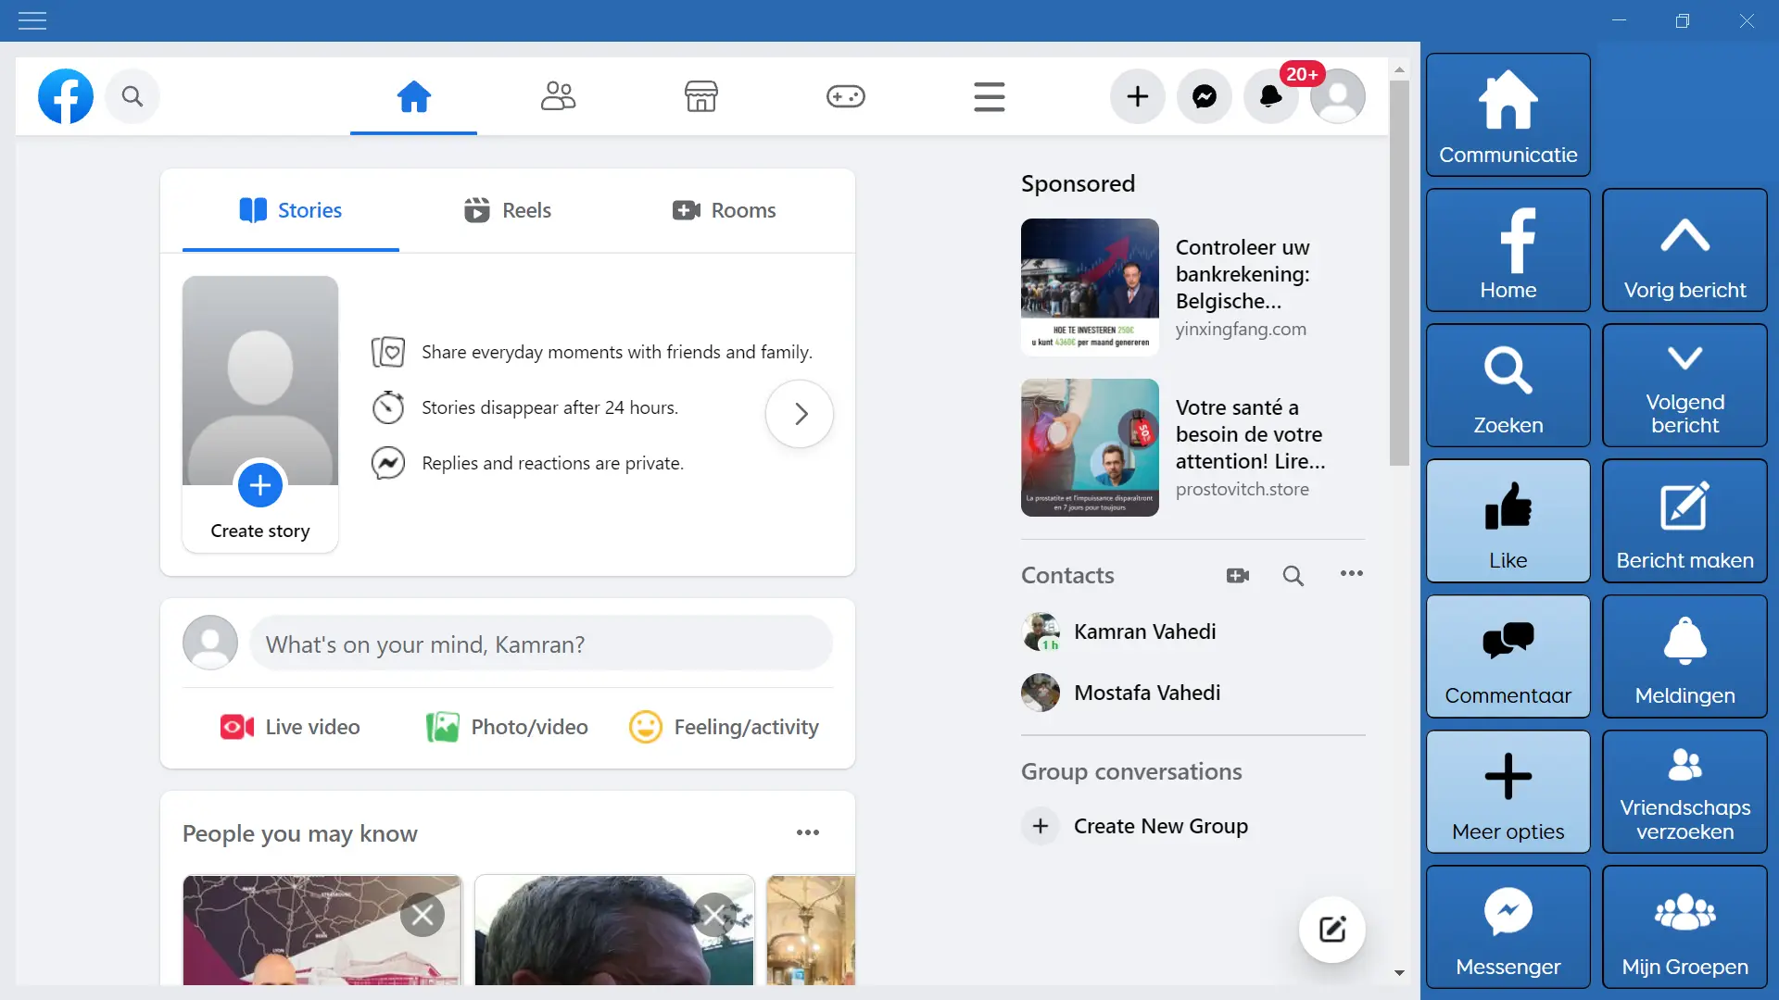Image resolution: width=1779 pixels, height=1000 pixels.
Task: Click the Create story card label
Action: [x=260, y=531]
